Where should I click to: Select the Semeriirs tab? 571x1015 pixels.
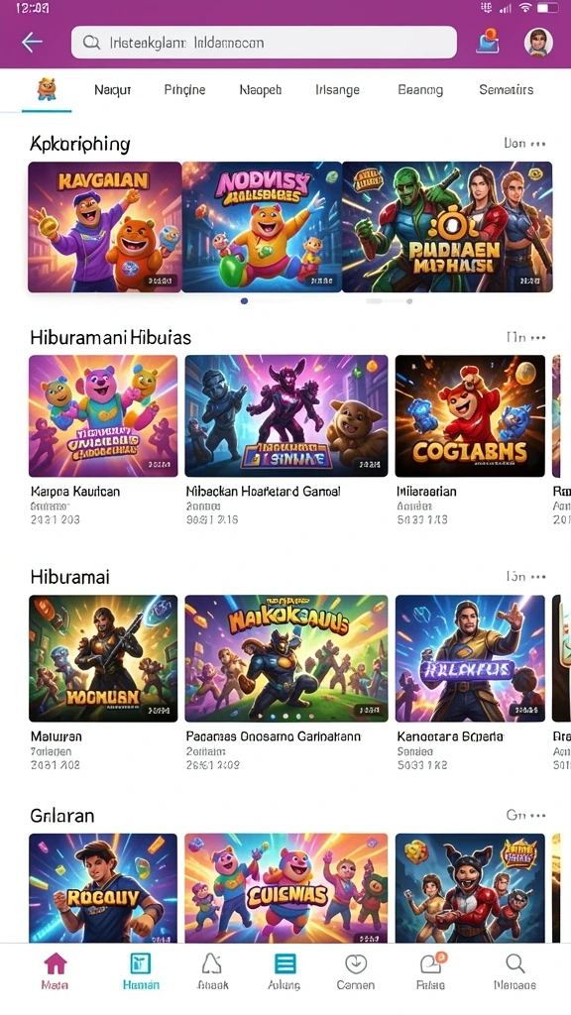click(507, 90)
